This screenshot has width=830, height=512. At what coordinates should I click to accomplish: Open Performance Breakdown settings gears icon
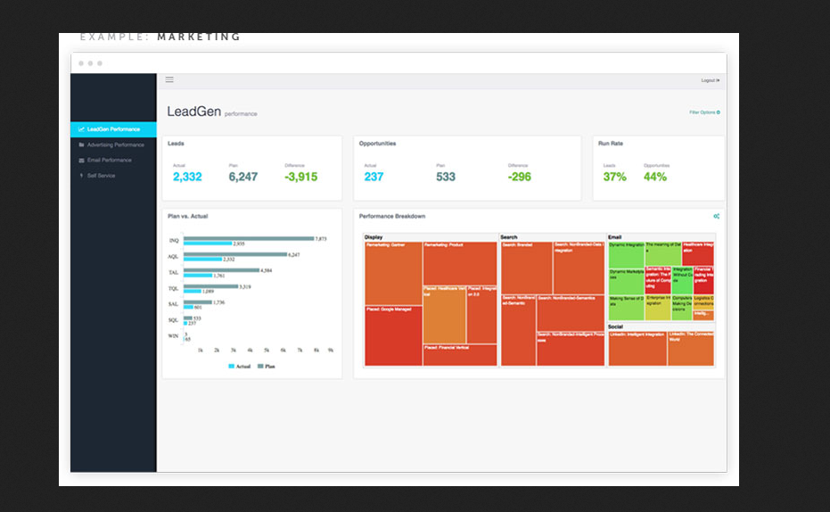coord(717,217)
